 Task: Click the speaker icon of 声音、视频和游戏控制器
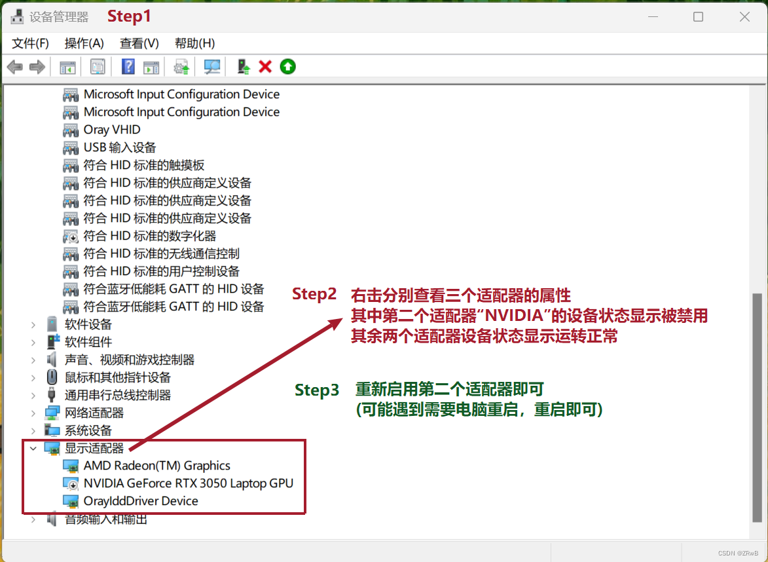coord(52,360)
